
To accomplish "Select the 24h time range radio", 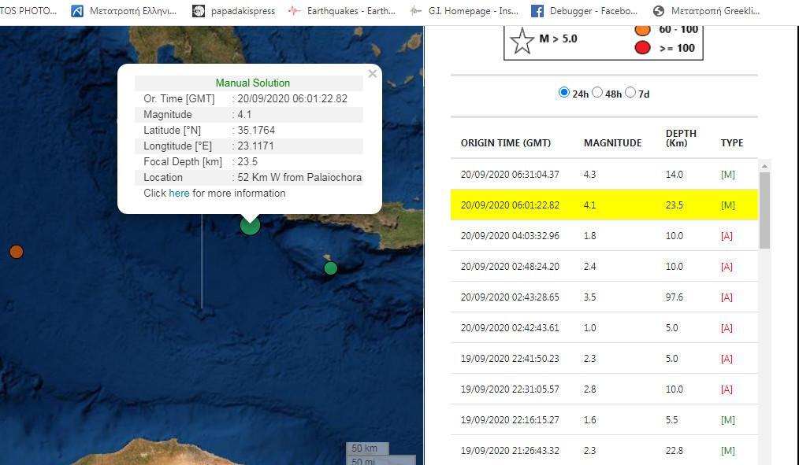I will pos(563,93).
